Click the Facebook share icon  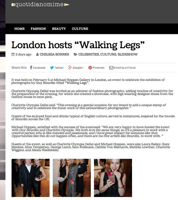31,68
